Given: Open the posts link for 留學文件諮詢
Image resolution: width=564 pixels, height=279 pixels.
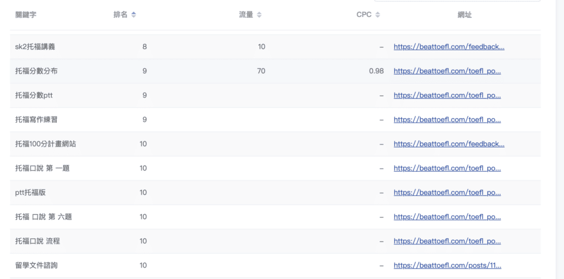Looking at the screenshot, I should click(x=447, y=265).
